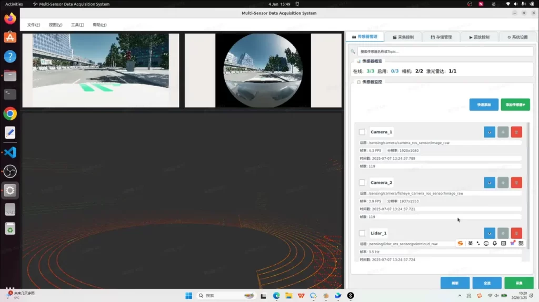The image size is (539, 302).
Task: Open the 帮助(H) menu
Action: pos(99,25)
